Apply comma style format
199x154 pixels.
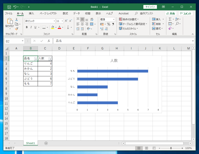[x=113, y=24]
